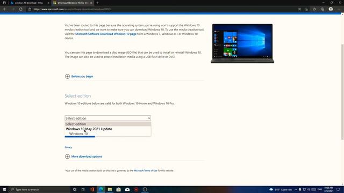
Task: Open Microsoft Edge taskbar icon
Action: (101, 189)
